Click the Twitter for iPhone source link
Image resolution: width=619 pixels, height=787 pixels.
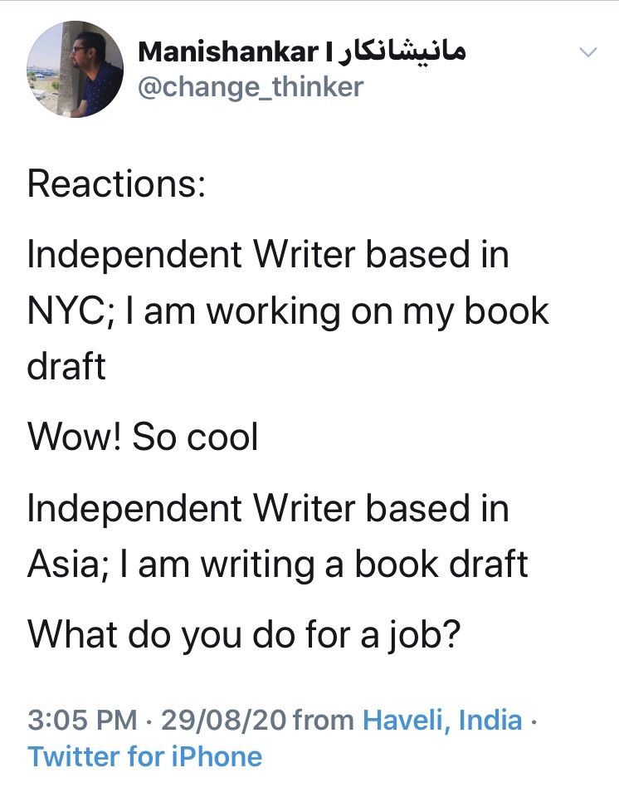coord(144,756)
